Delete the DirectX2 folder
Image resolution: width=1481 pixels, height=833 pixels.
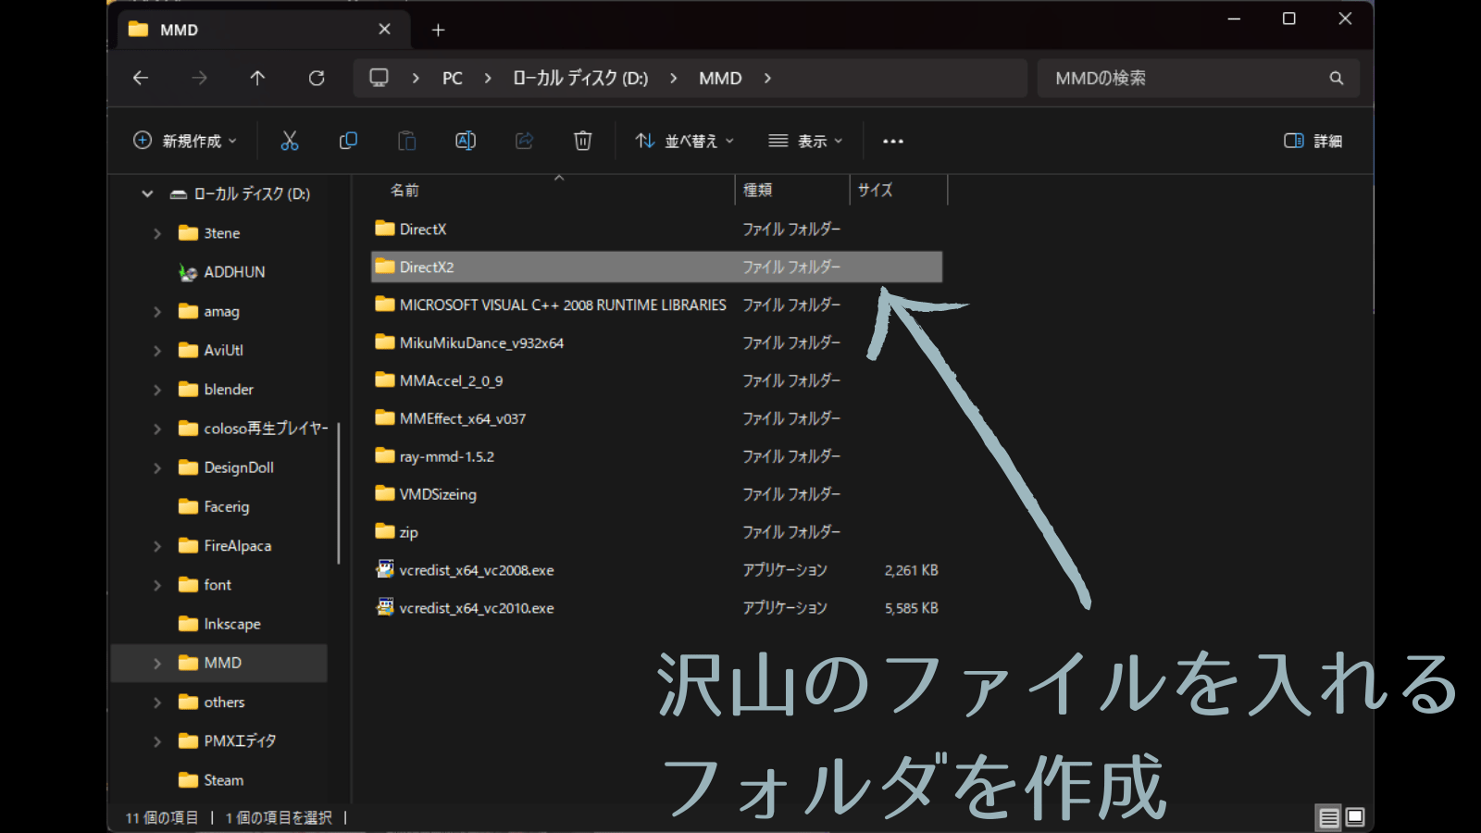point(582,141)
